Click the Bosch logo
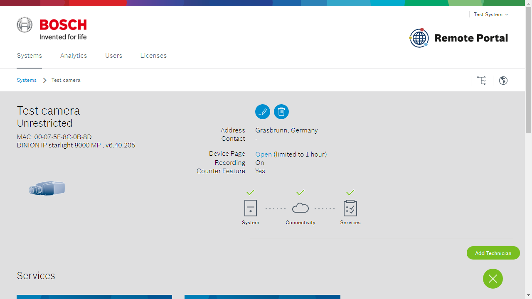 click(x=52, y=28)
